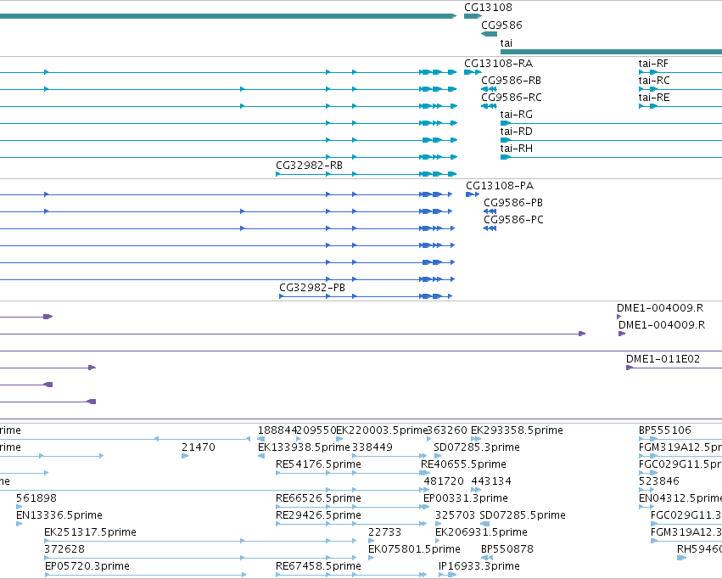The image size is (722, 579).
Task: Click the EK251317.5prime EST label
Action: pyautogui.click(x=90, y=533)
